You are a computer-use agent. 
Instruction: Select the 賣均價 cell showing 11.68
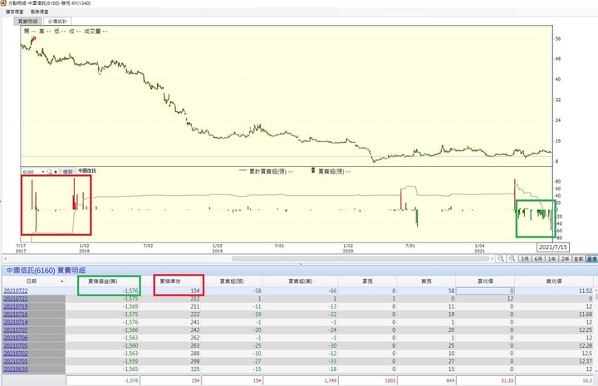click(x=554, y=315)
